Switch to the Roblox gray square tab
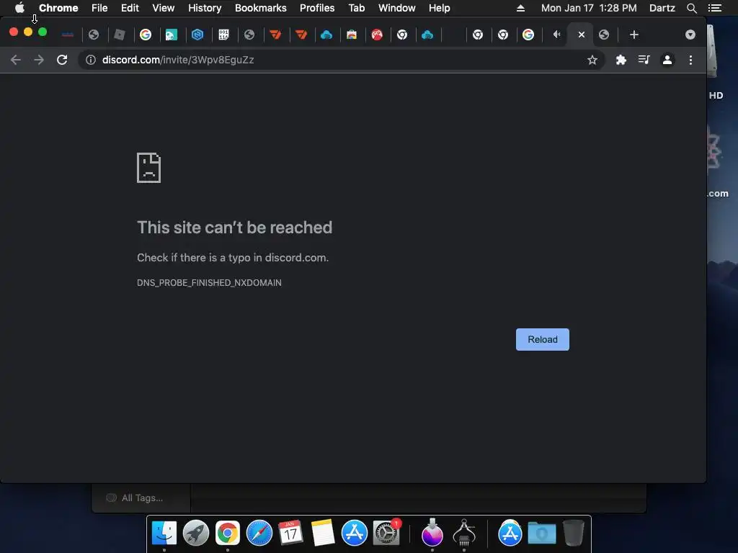This screenshot has width=738, height=553. point(120,35)
